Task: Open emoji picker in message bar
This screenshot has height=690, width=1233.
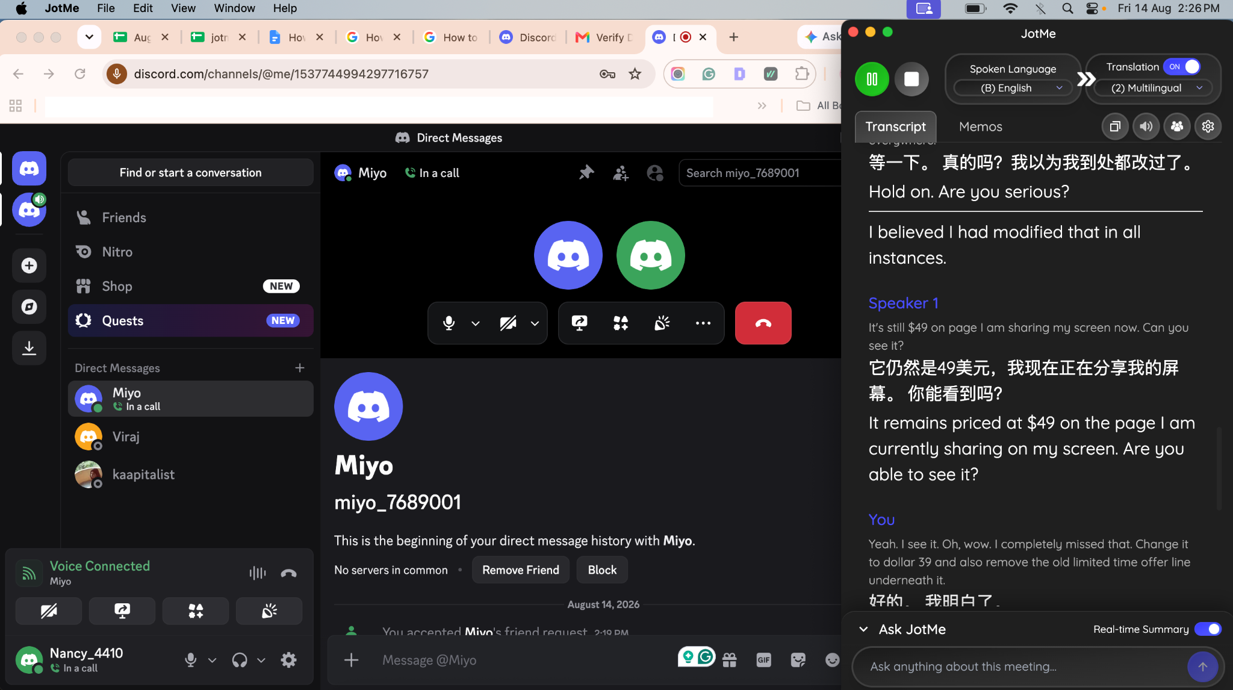Action: tap(832, 660)
